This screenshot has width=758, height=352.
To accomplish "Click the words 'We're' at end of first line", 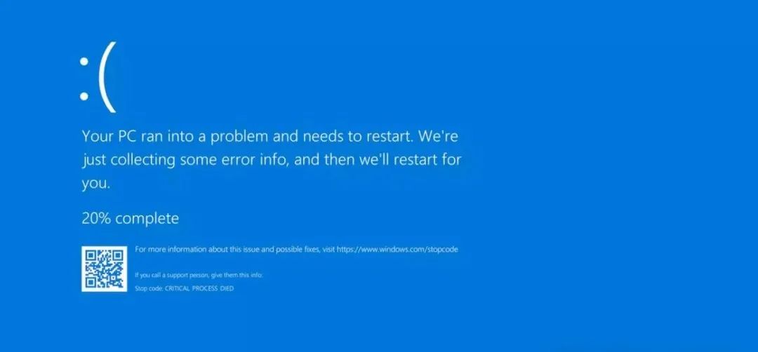I will pyautogui.click(x=439, y=137).
